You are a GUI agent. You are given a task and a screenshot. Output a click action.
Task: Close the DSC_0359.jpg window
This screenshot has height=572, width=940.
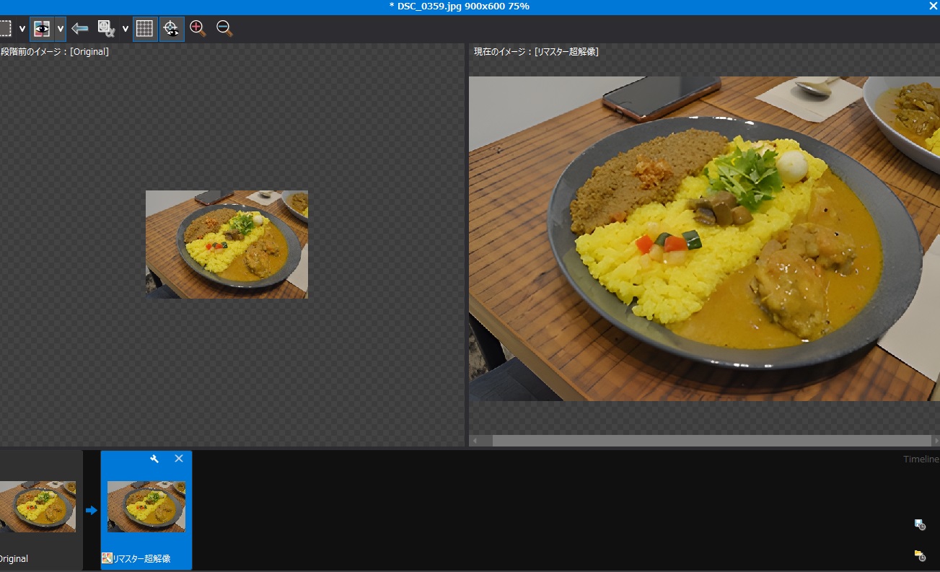tap(932, 6)
